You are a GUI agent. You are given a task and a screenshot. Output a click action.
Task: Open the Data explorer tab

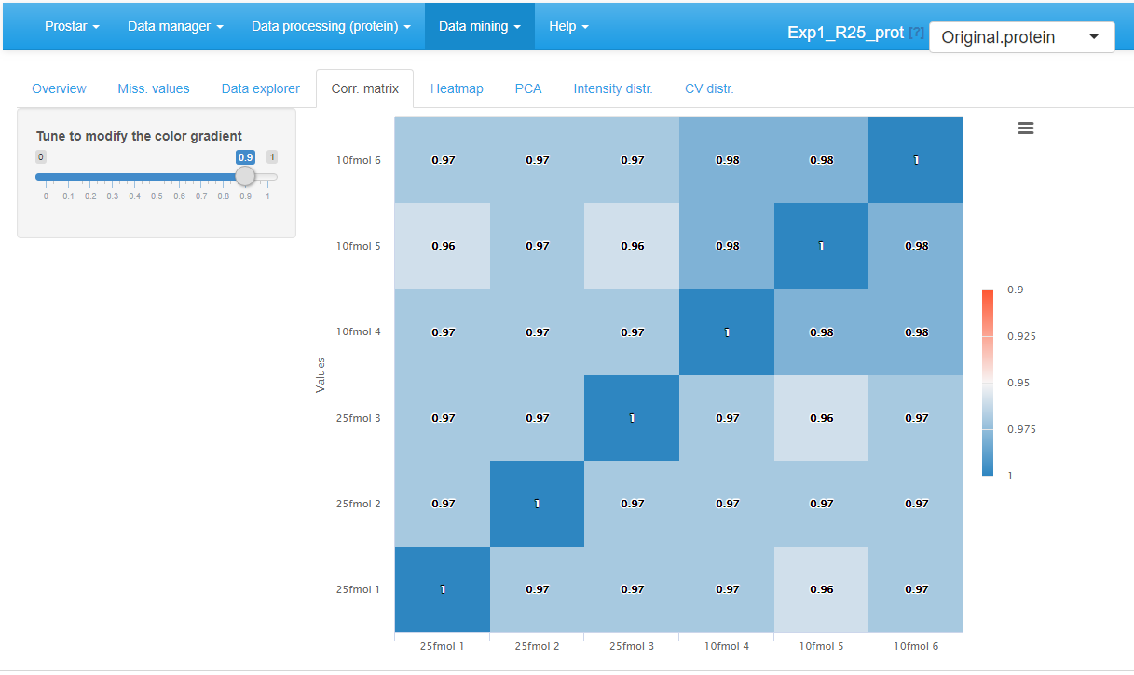point(260,88)
